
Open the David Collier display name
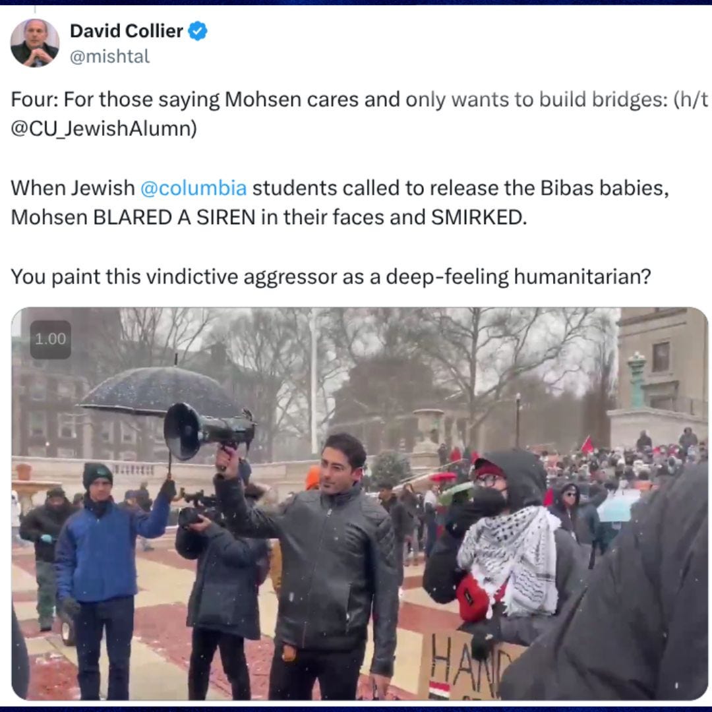tap(126, 31)
